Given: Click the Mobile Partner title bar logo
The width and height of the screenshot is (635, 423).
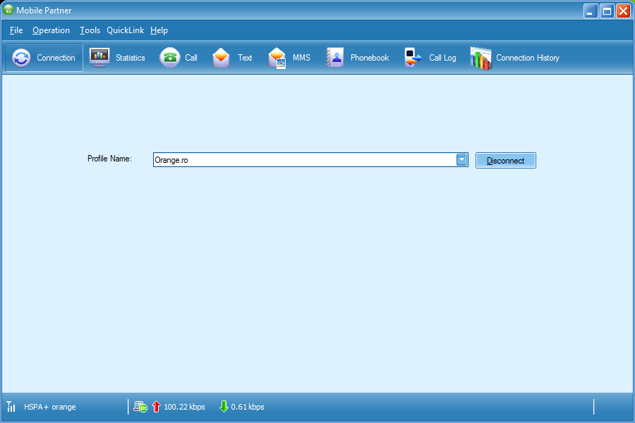Looking at the screenshot, I should click(8, 10).
